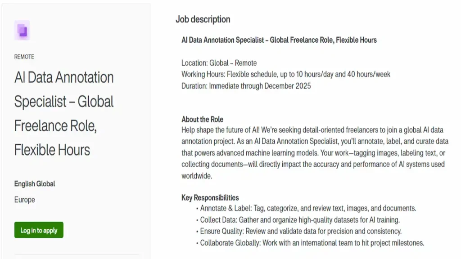Click the Annotate & Label bullet point
461x259 pixels.
coord(308,208)
